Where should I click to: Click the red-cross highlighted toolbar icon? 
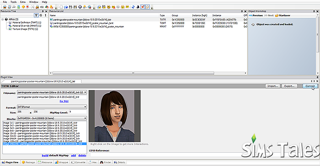click(143, 7)
